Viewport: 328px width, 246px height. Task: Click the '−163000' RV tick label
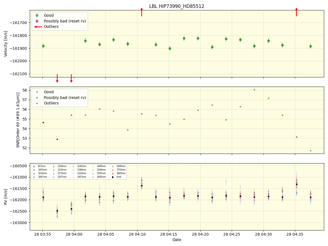coord(19,223)
